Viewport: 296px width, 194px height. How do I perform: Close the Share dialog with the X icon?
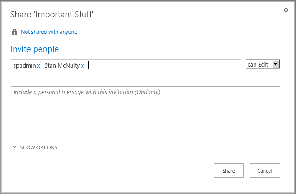[x=286, y=10]
